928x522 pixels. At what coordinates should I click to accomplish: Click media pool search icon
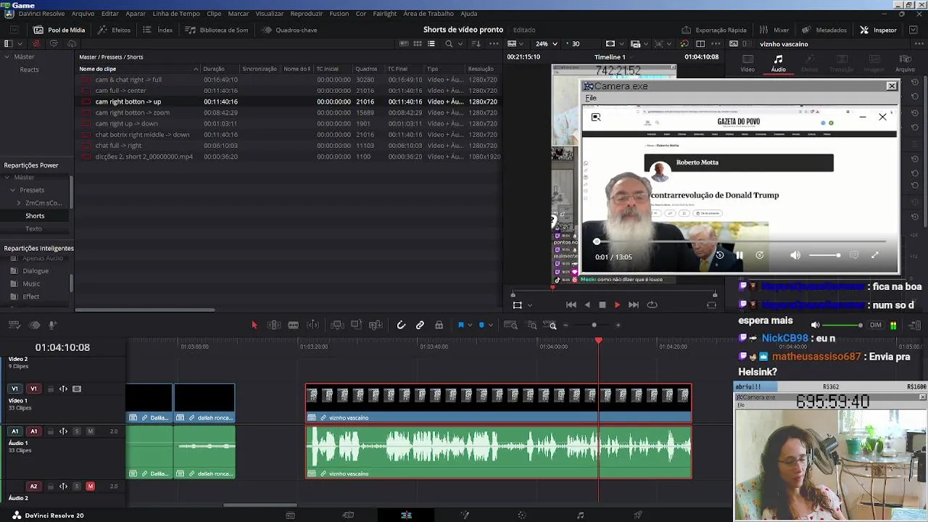pos(449,43)
